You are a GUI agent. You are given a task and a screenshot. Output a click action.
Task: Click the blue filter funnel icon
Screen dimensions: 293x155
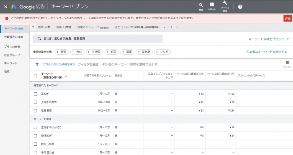pos(37,64)
